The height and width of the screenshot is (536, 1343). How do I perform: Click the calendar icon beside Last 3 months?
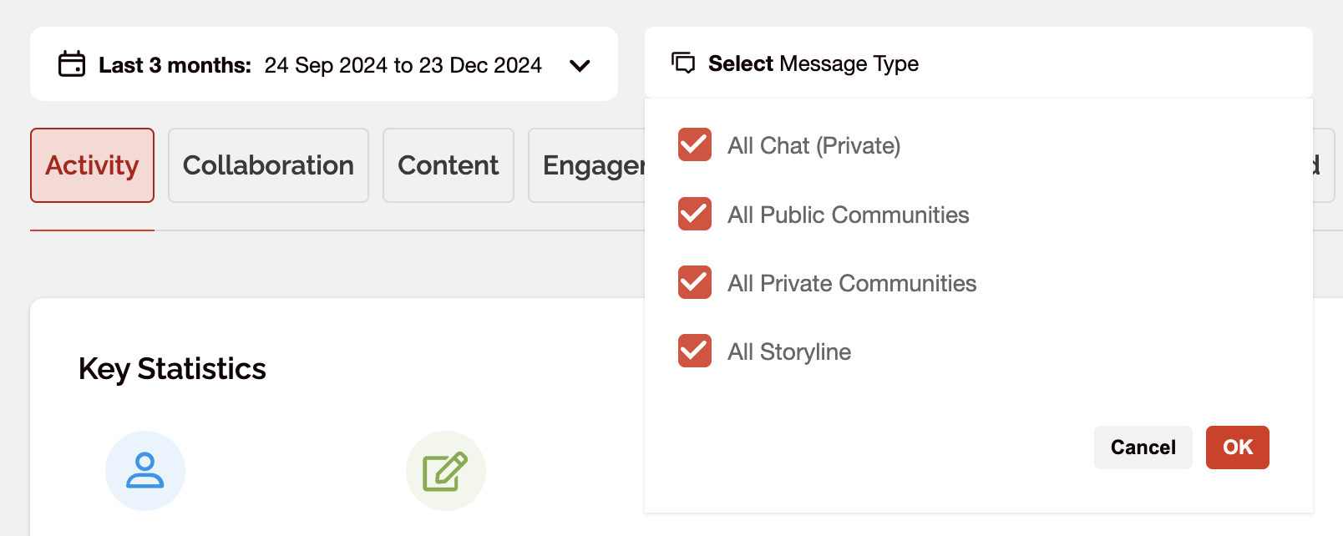coord(72,64)
